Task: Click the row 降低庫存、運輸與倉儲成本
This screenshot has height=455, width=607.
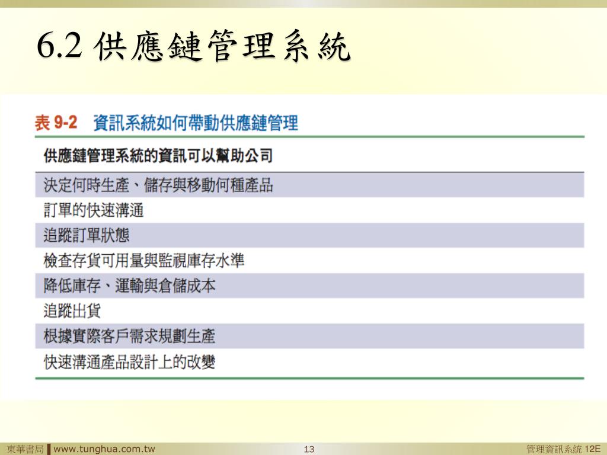Action: click(309, 286)
